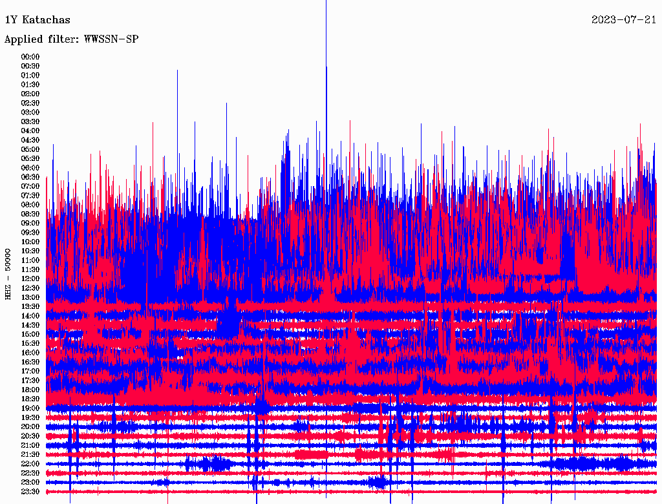This screenshot has height=504, width=662.
Task: Select the 13:00 time label
Action: [30, 298]
